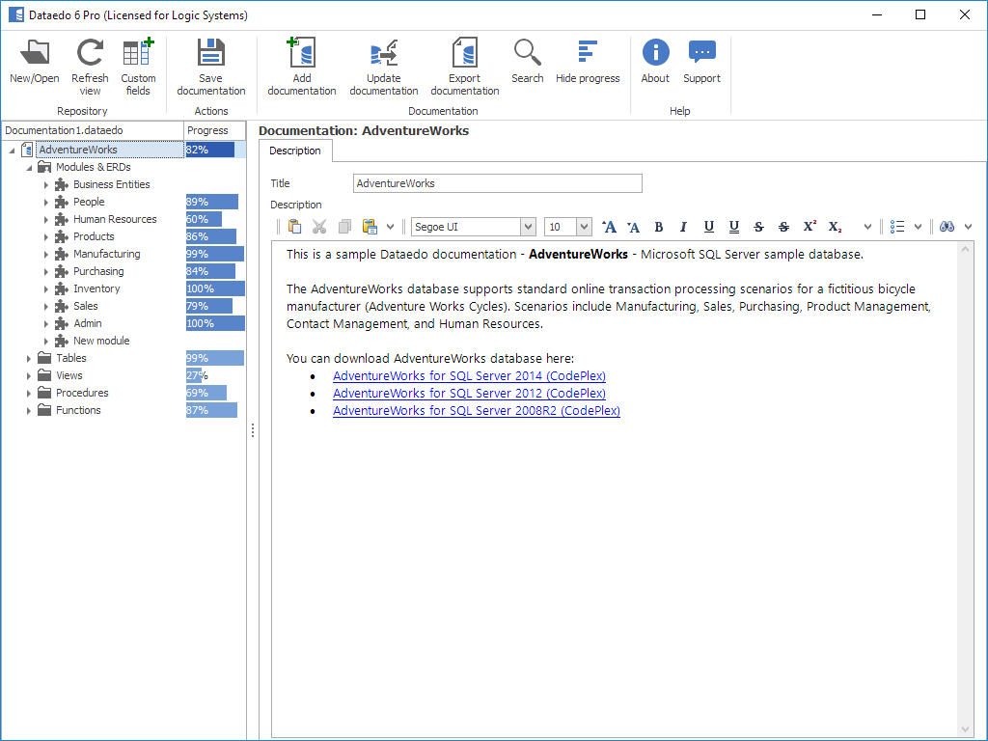This screenshot has width=988, height=741.
Task: Open AdventureWorks for SQL Server 2008R2 link
Action: [x=476, y=411]
